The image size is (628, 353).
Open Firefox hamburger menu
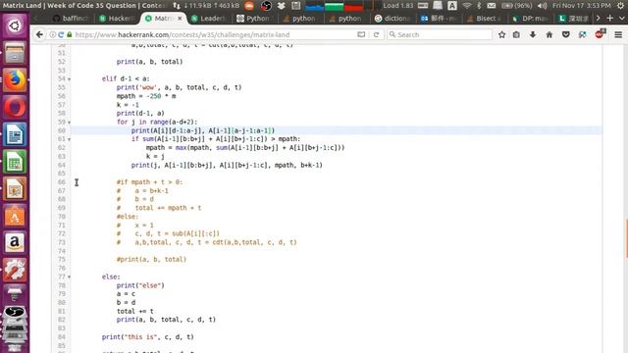click(x=618, y=35)
